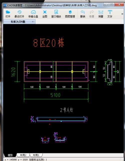
Task: Click 当前标注比例 scale text in status bar
Action: [38, 160]
